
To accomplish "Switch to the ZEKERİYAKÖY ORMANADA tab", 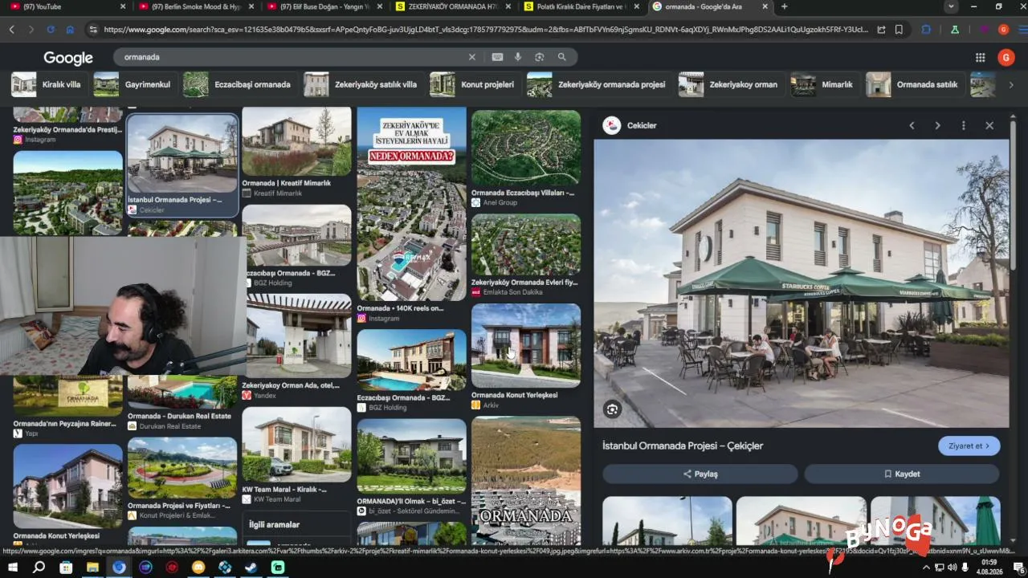I will [453, 6].
